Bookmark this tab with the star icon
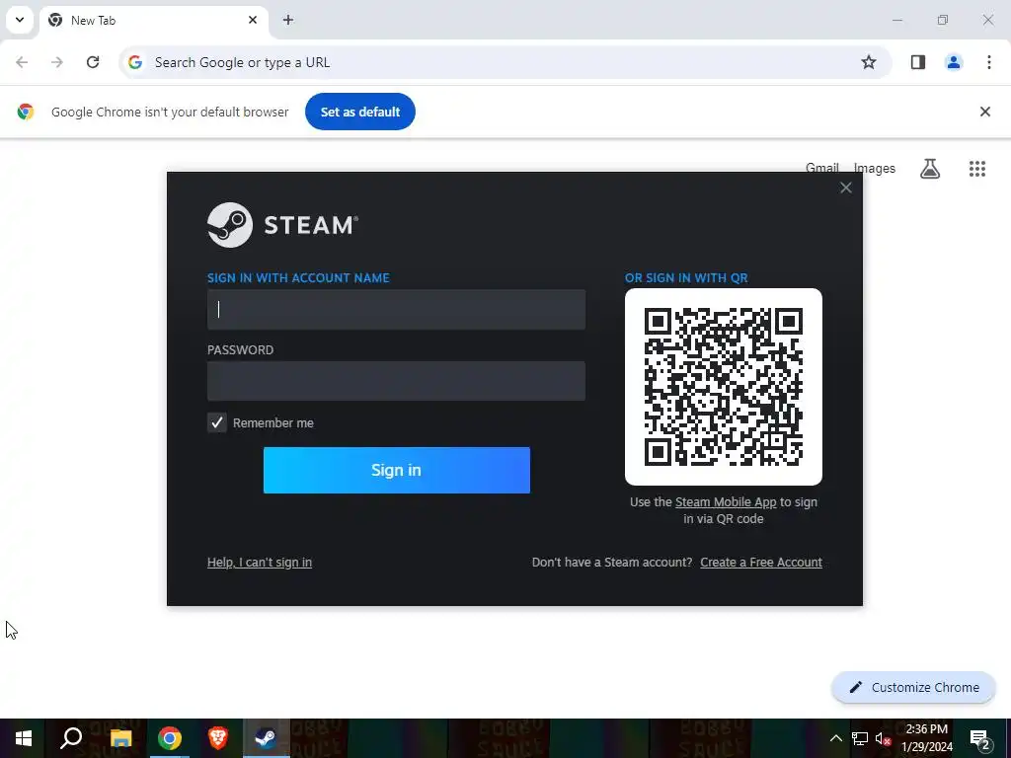This screenshot has width=1011, height=758. 869,62
